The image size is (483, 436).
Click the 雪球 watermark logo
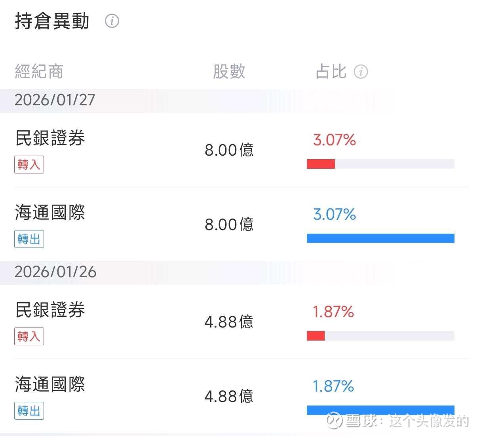click(x=333, y=420)
